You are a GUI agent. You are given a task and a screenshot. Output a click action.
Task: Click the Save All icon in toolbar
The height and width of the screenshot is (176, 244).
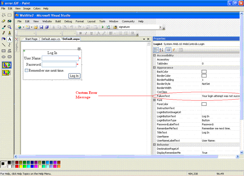pyautogui.click(x=47, y=27)
